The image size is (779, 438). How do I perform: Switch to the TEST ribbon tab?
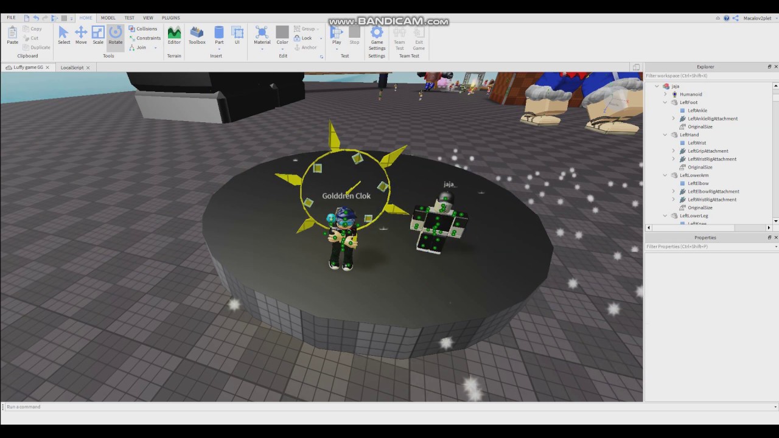130,18
